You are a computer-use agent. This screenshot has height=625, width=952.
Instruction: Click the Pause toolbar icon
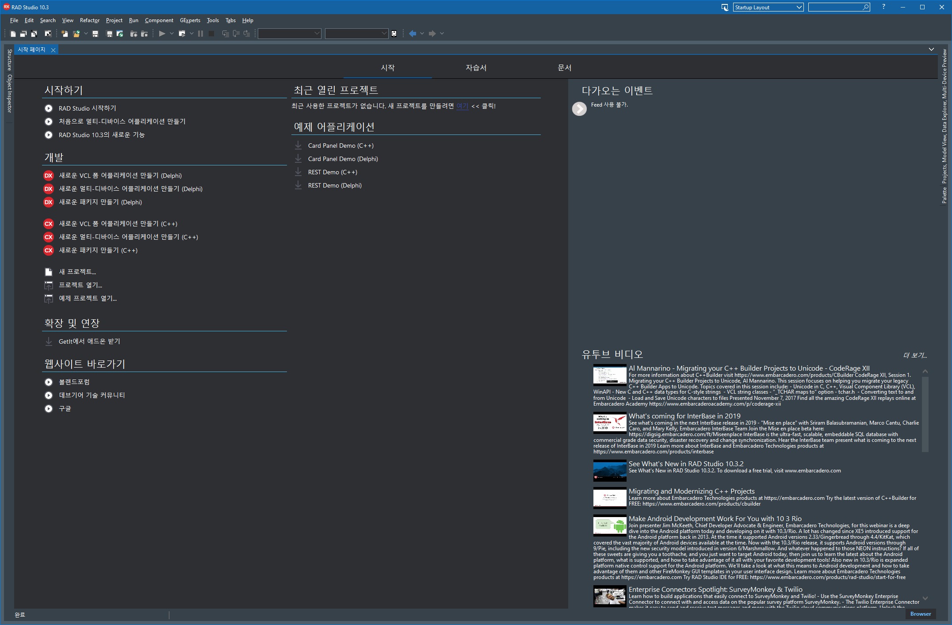[201, 34]
